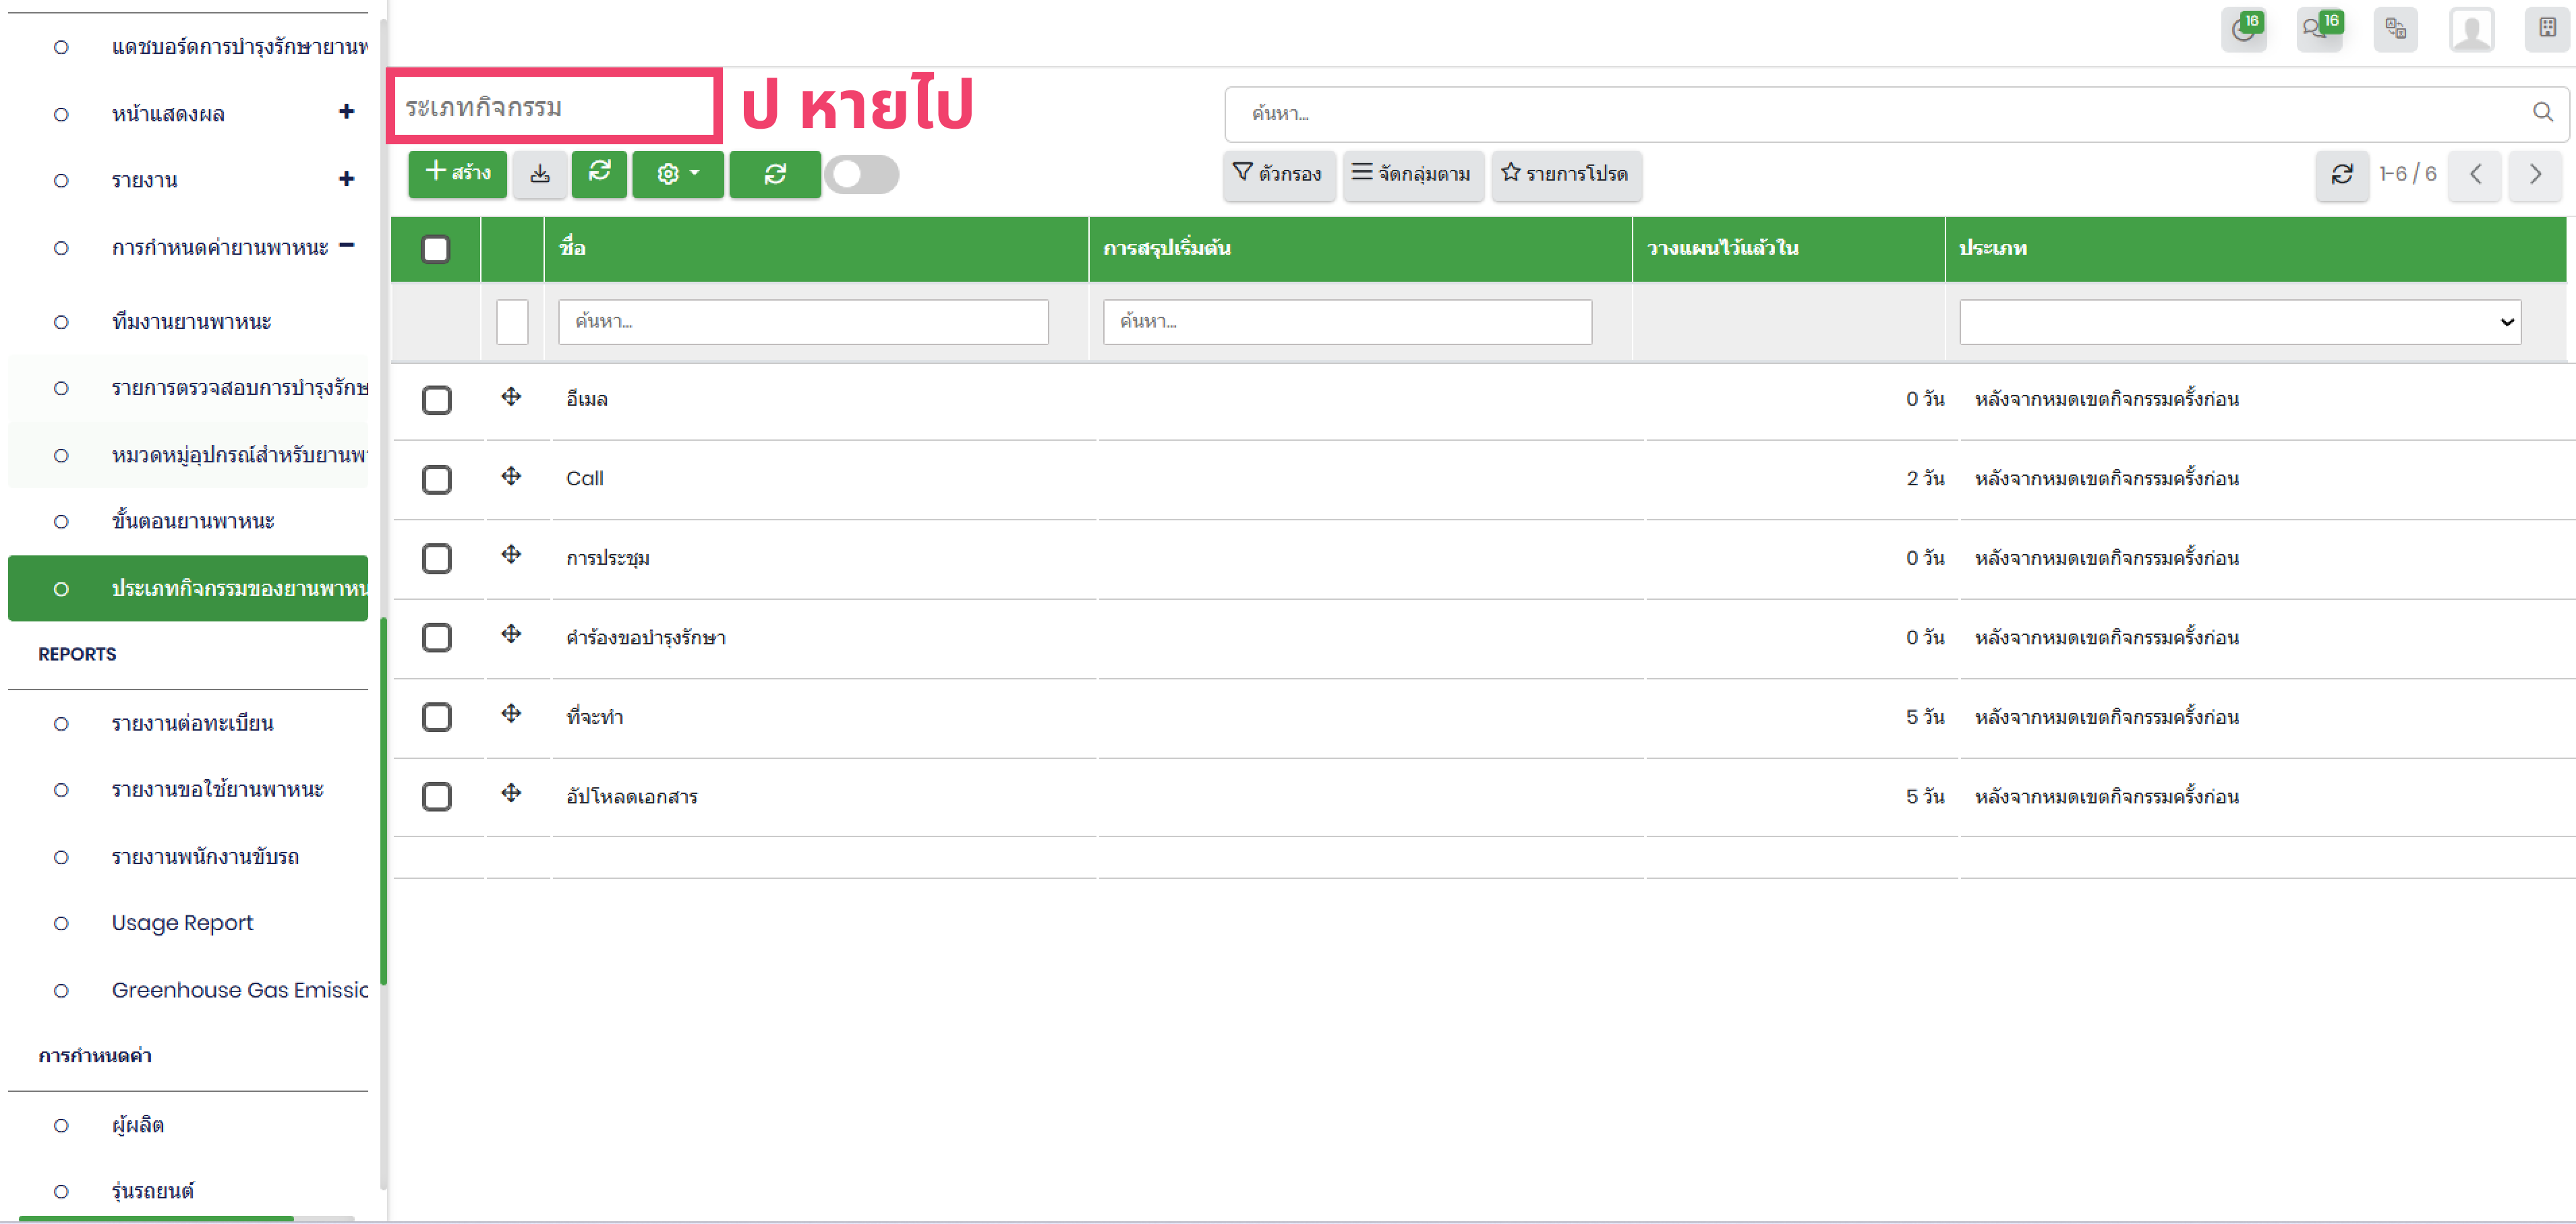Click the สร้าง create button
Screen dimensions: 2576x1224
click(458, 174)
